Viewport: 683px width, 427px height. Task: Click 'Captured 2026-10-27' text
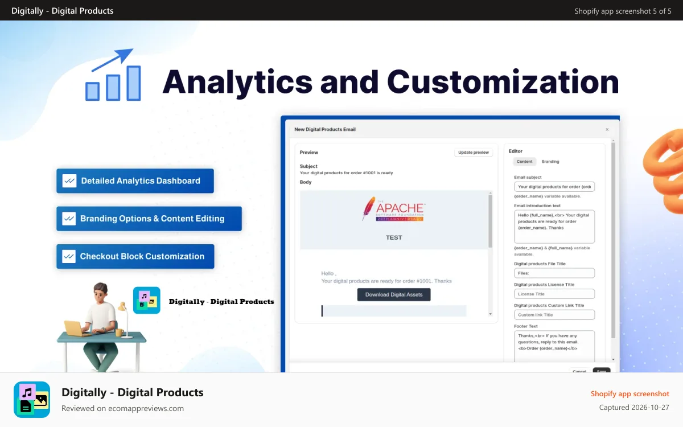(634, 408)
